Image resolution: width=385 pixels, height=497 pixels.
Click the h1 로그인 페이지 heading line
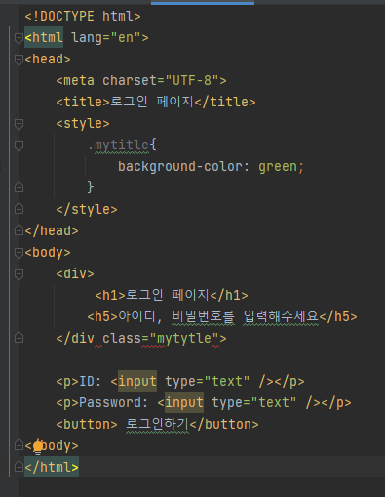tap(172, 295)
